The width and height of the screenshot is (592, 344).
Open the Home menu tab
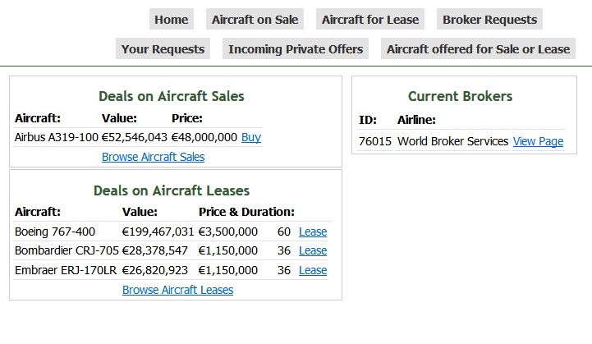click(x=172, y=20)
